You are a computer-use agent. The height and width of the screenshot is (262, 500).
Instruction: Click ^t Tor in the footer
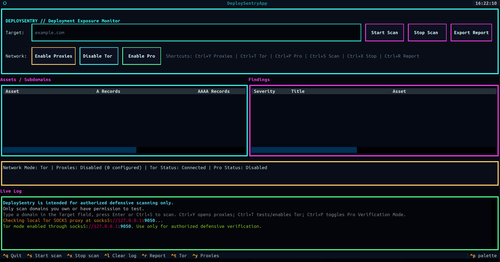[179, 256]
